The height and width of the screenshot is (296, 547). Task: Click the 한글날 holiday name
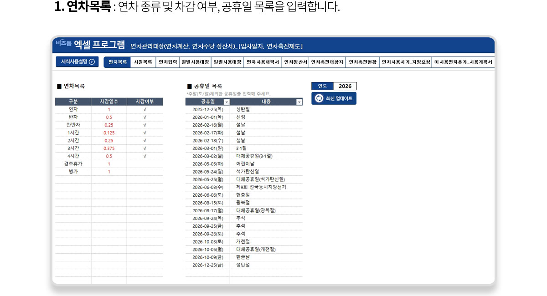(243, 257)
